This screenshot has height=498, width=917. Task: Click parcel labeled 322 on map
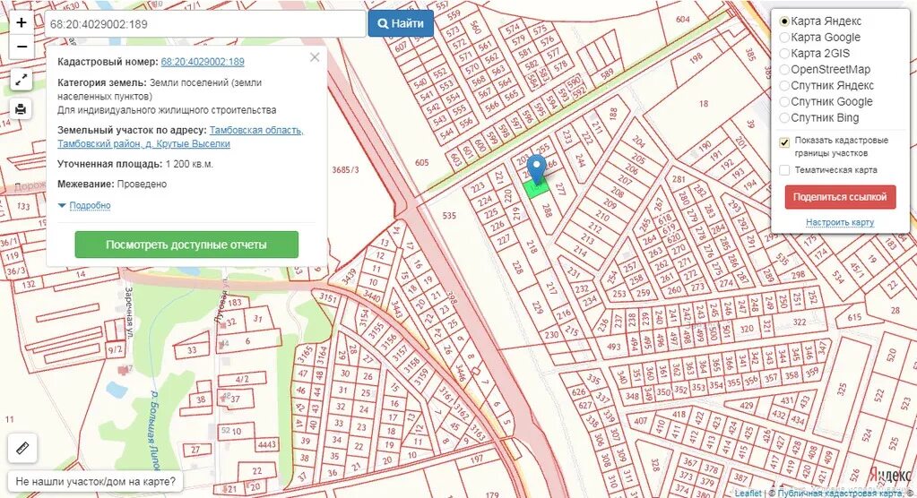point(800,322)
